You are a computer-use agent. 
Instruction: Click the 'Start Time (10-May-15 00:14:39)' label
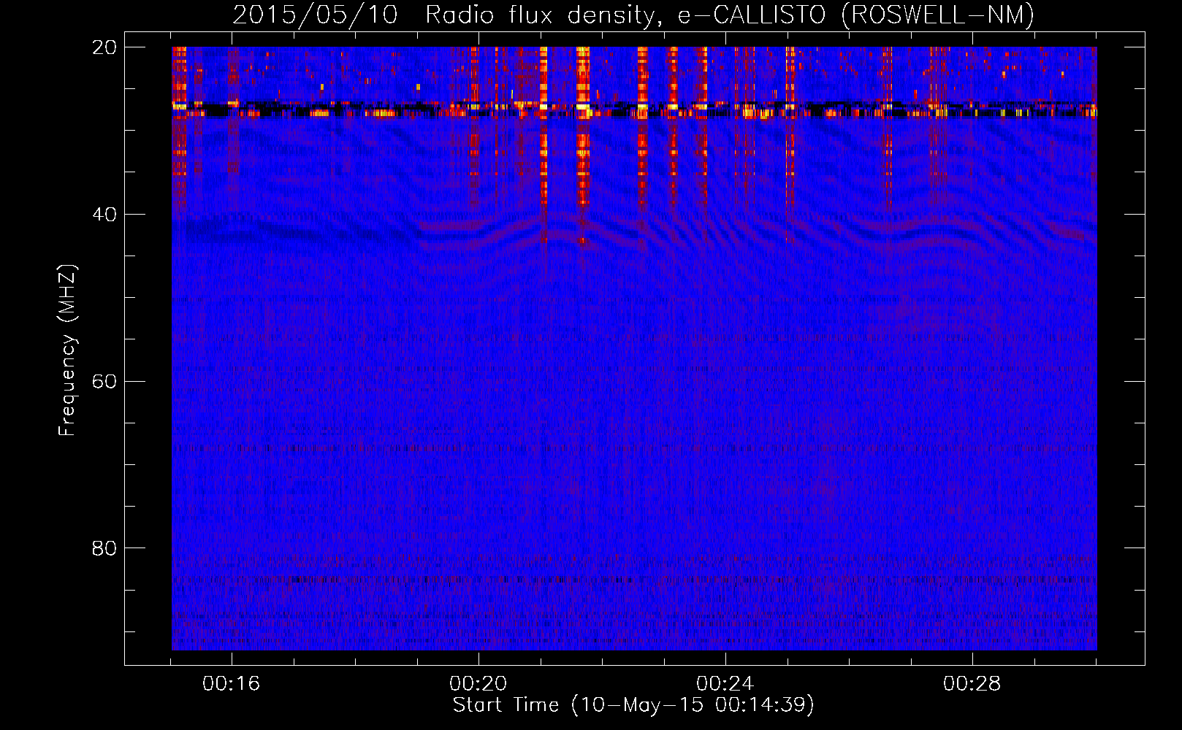(633, 705)
